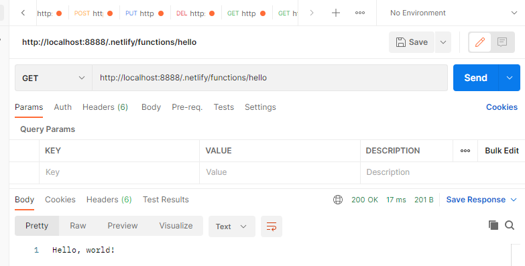Click the DESCRIPTION column header
525x266 pixels.
pyautogui.click(x=393, y=151)
